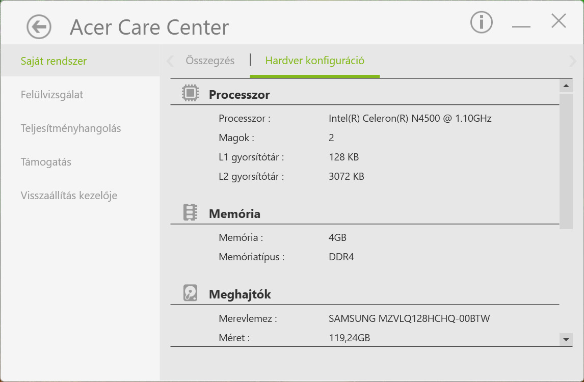
Task: Open the Felülvizsgálat section
Action: click(x=52, y=95)
